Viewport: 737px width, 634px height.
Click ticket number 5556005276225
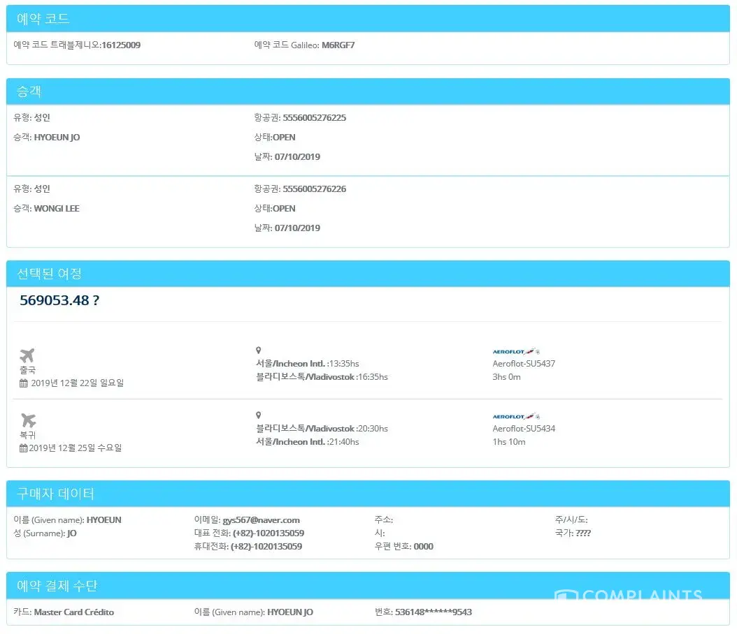(x=314, y=118)
